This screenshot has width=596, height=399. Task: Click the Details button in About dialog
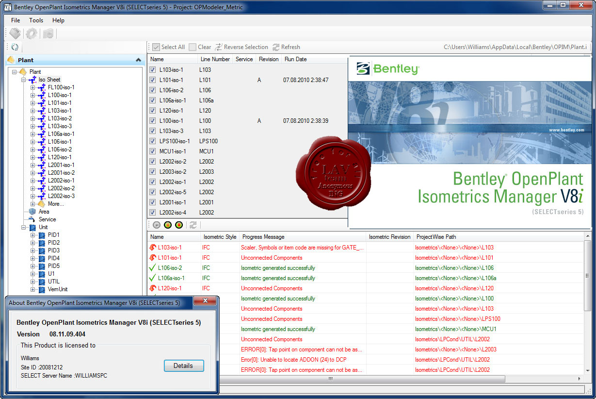pos(184,366)
